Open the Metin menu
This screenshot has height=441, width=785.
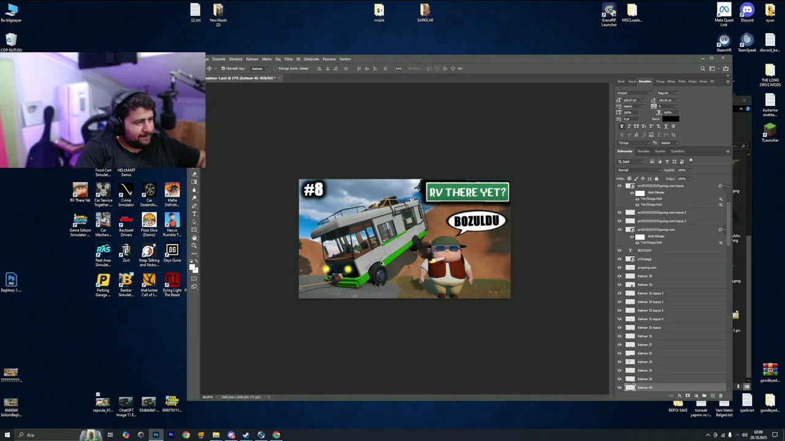[267, 59]
